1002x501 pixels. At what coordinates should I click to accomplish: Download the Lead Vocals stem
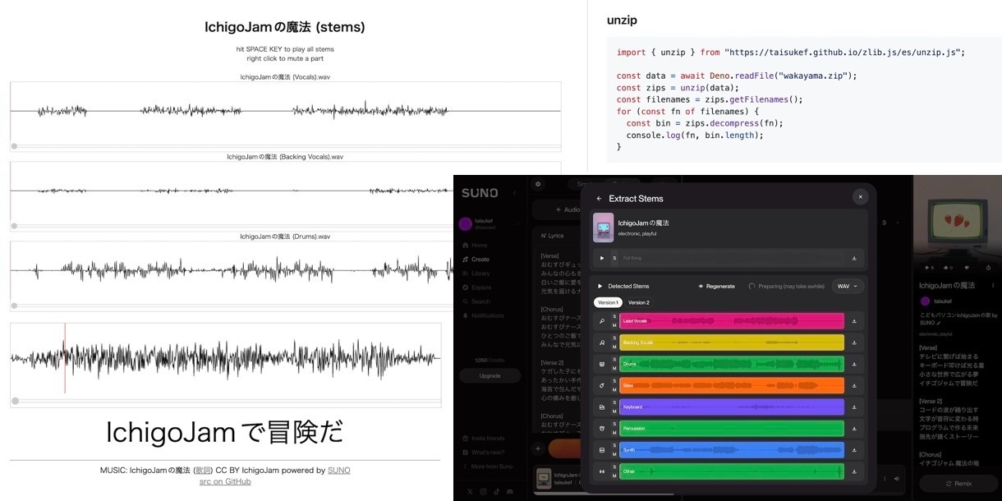pos(855,321)
